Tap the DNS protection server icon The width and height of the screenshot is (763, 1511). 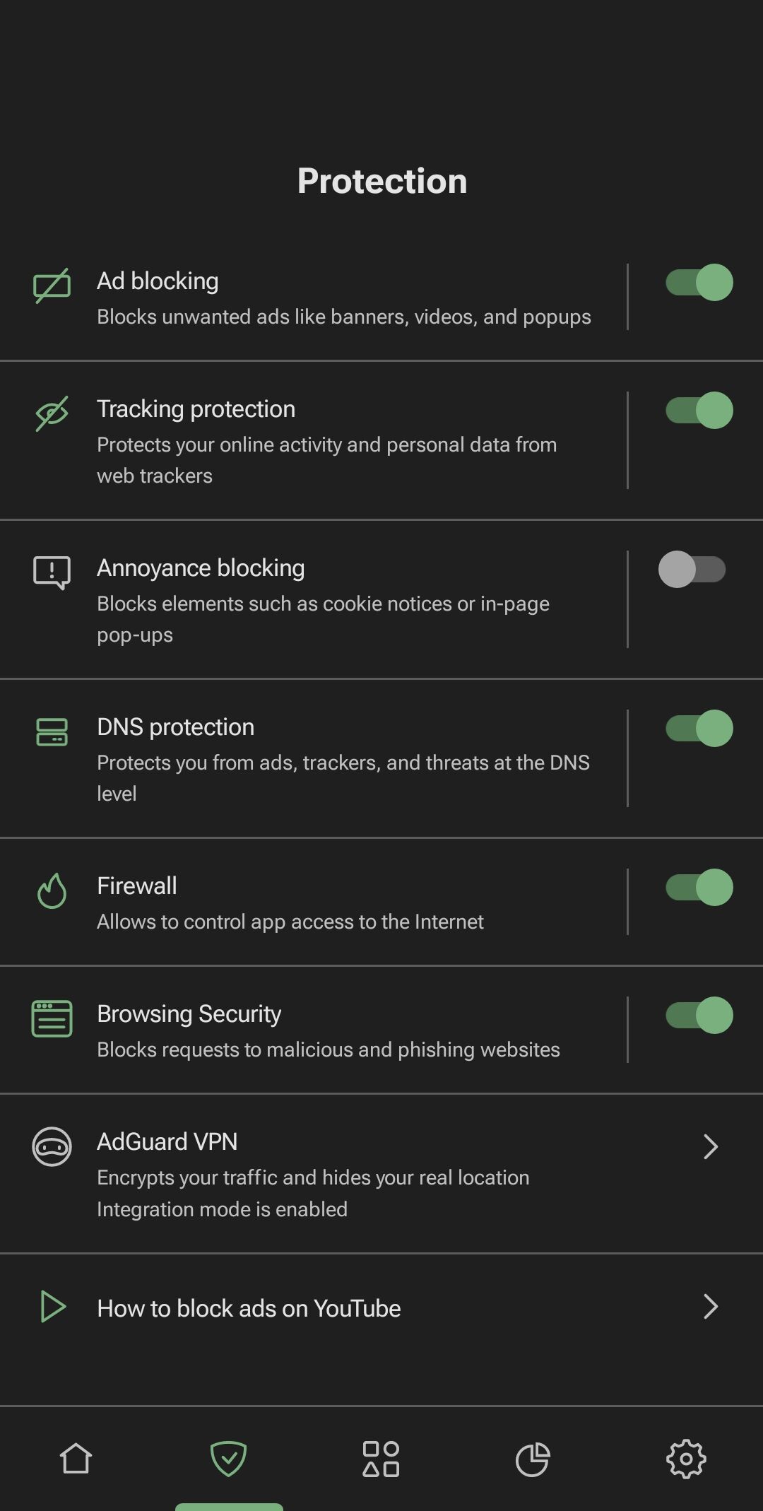[x=52, y=732]
